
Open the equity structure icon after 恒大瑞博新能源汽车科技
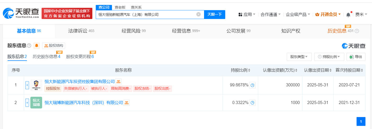(x=126, y=103)
